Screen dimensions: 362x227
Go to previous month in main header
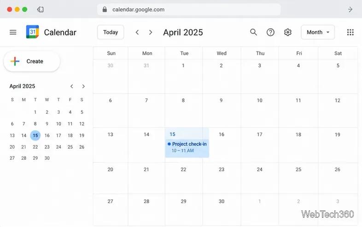click(x=137, y=32)
